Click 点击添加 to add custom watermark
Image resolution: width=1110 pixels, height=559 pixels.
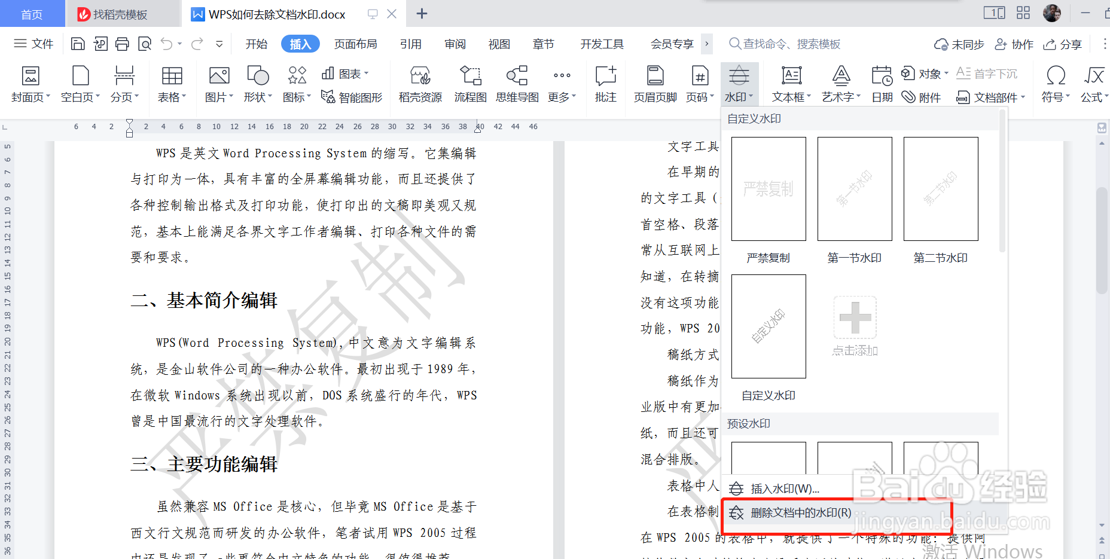855,326
